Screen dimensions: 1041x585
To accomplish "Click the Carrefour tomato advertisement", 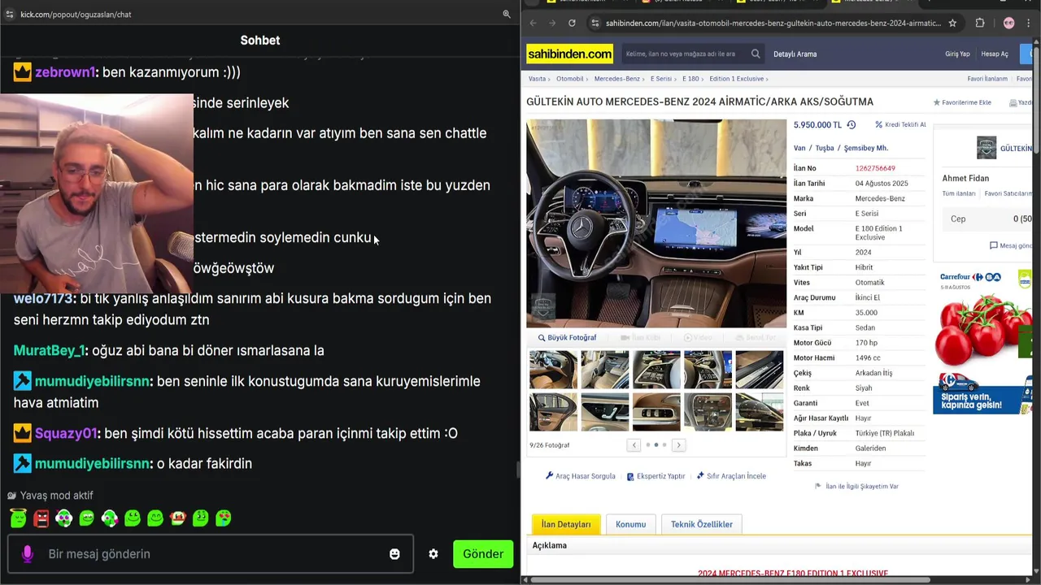I will [x=982, y=341].
